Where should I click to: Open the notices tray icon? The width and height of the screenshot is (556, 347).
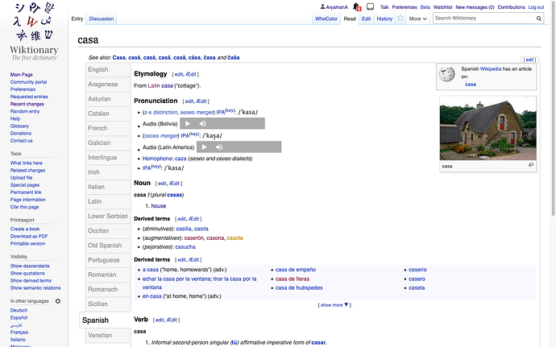click(x=370, y=6)
